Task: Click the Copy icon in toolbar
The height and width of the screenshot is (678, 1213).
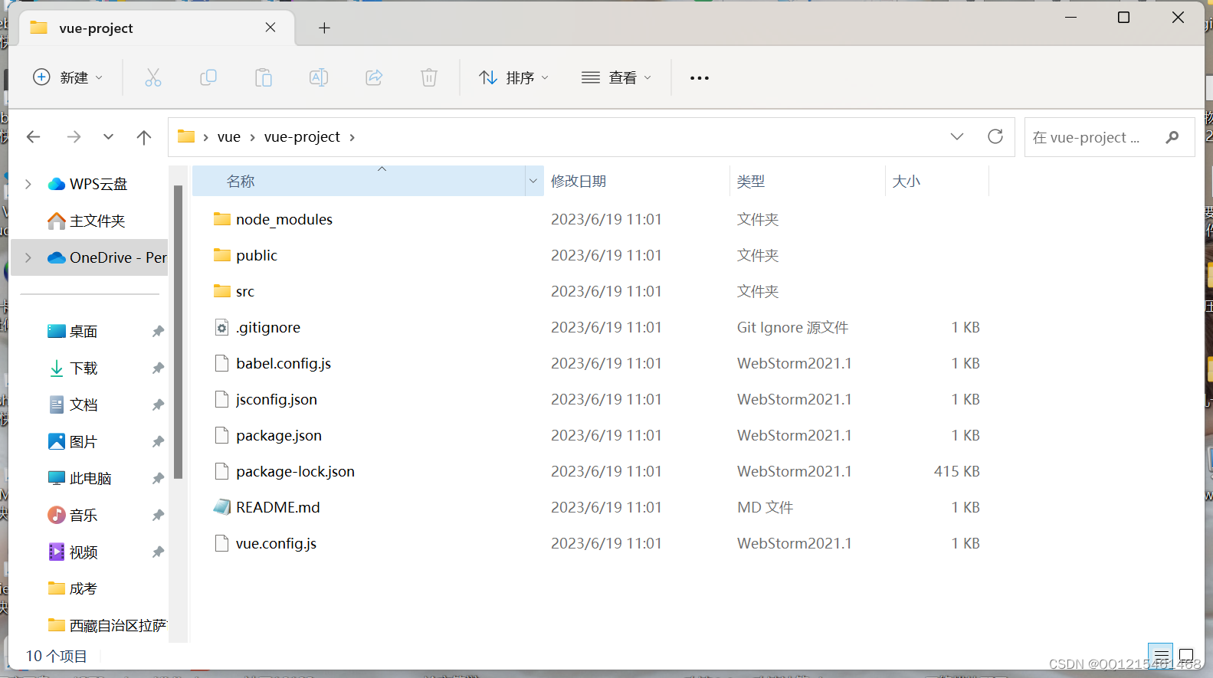Action: [208, 77]
